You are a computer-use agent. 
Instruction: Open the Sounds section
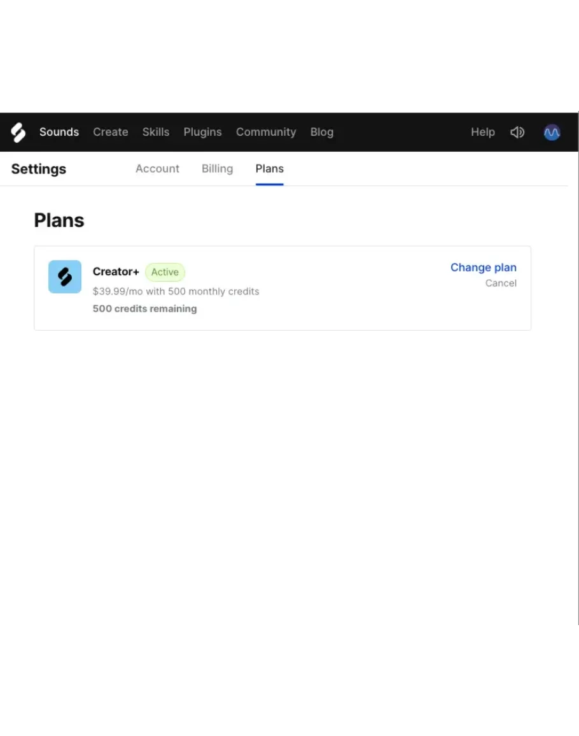[59, 133]
